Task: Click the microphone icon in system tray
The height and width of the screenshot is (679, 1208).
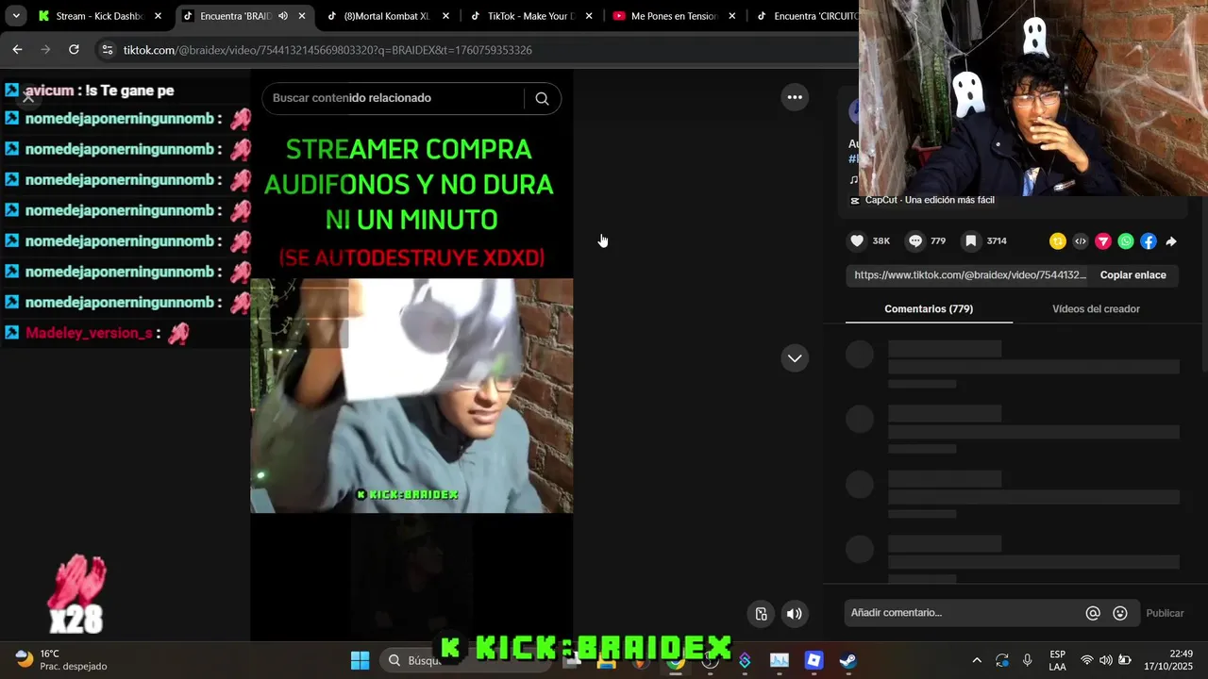Action: pos(1027,660)
